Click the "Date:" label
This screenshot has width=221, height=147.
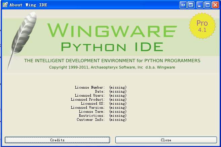pyautogui.click(x=100, y=91)
